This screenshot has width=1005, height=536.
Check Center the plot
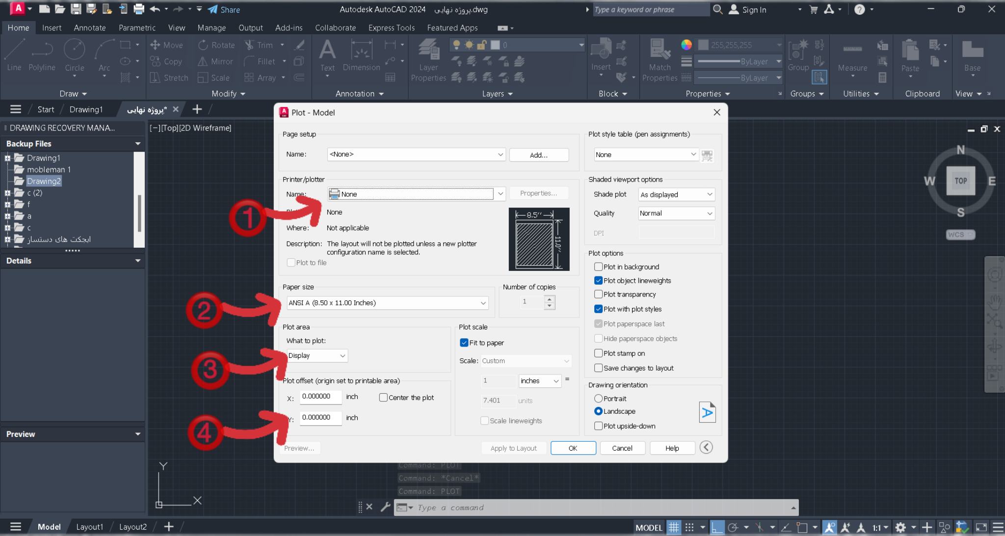[x=383, y=398]
